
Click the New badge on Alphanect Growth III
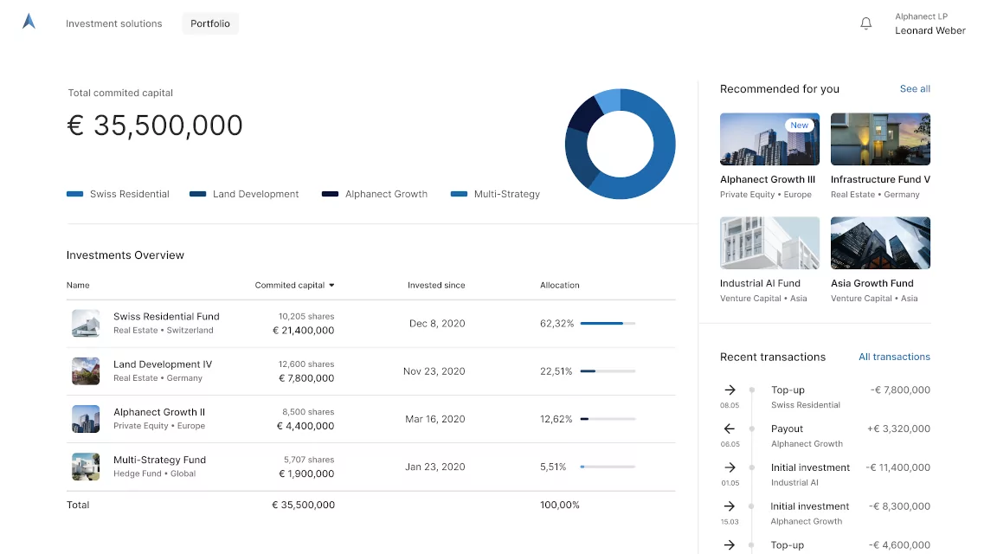click(800, 126)
